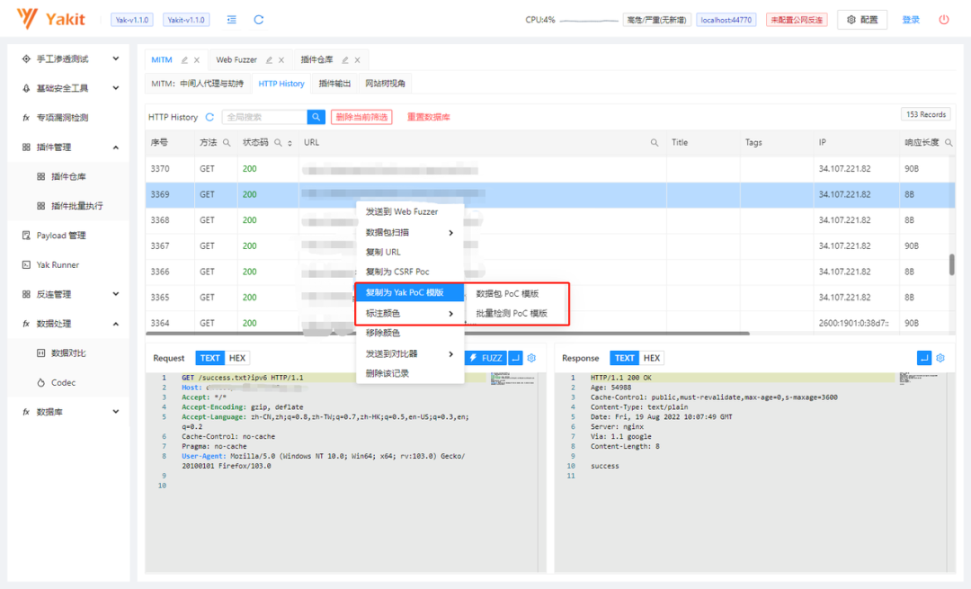Edit the Web Fuzzer tab name

point(269,60)
